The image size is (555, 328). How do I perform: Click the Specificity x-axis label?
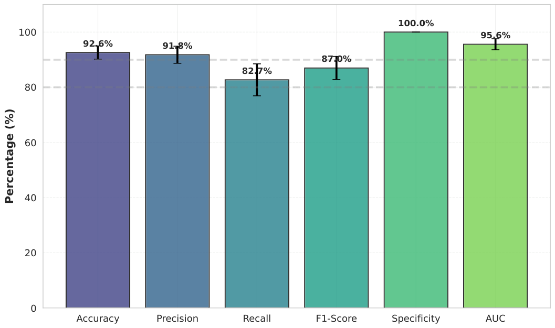[416, 319]
